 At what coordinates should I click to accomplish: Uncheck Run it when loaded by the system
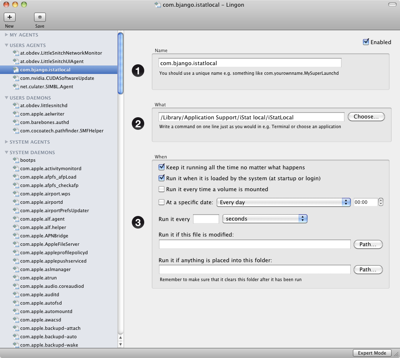pyautogui.click(x=162, y=178)
